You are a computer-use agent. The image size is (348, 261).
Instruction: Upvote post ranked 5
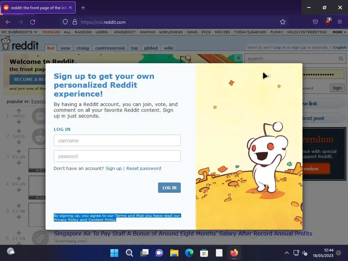pyautogui.click(x=19, y=206)
